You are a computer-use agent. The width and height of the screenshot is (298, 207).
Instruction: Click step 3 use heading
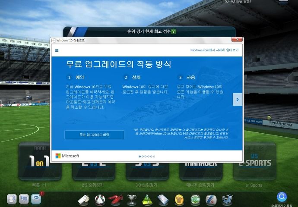coord(191,78)
